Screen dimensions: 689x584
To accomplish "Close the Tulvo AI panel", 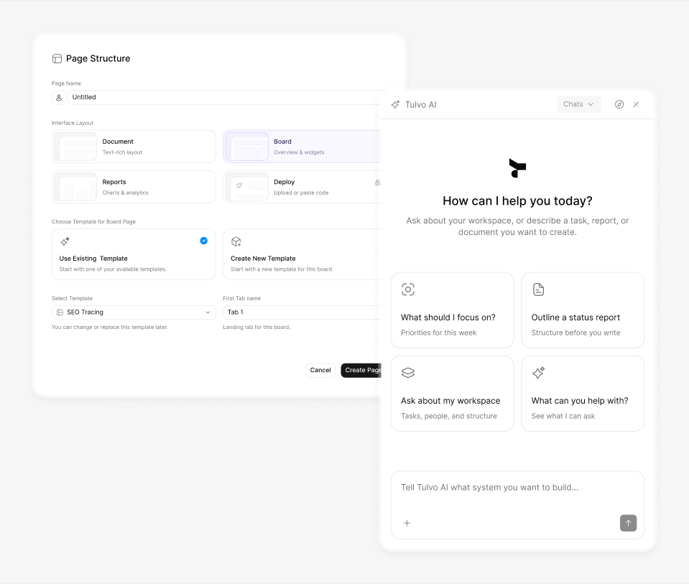I will (x=636, y=104).
